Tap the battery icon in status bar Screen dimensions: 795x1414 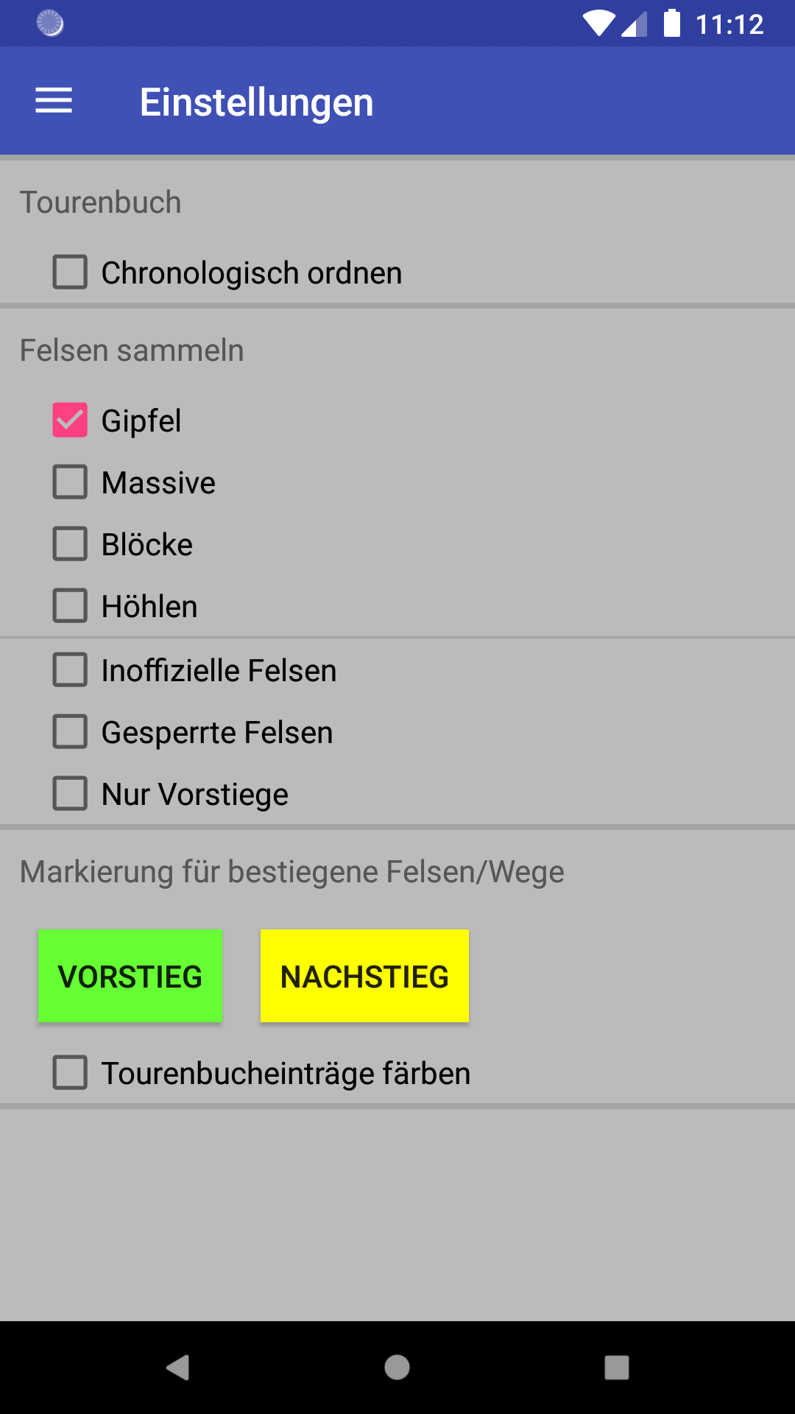(x=671, y=24)
